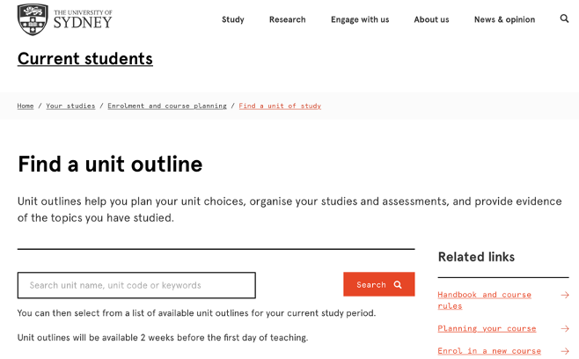
Task: Open the Engage with us menu
Action: point(360,19)
